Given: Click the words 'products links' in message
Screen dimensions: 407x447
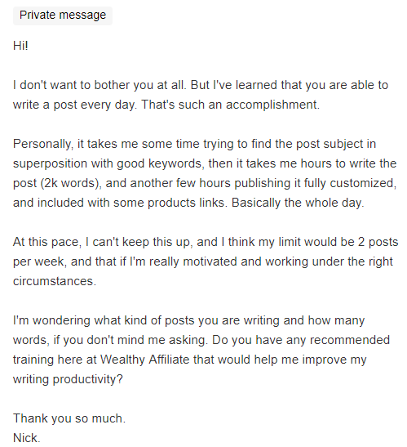Looking at the screenshot, I should pyautogui.click(x=186, y=203).
